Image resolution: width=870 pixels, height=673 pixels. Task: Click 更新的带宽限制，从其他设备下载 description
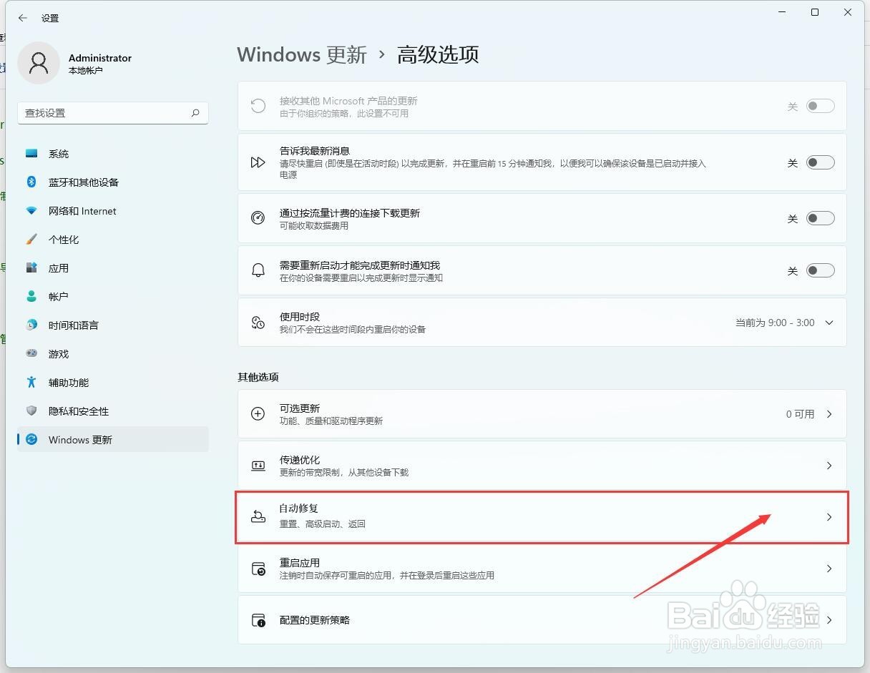tap(344, 473)
